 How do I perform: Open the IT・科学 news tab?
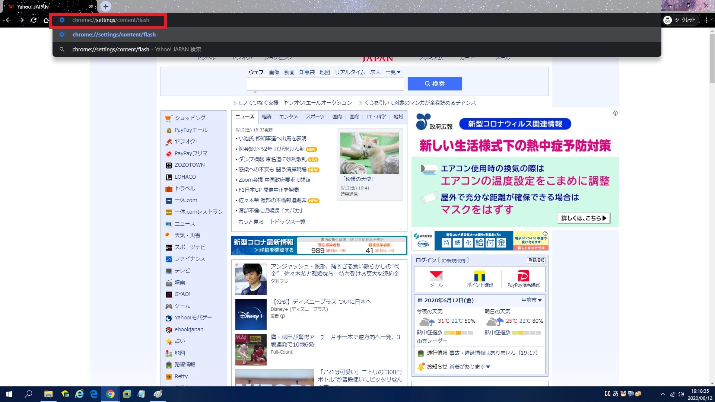click(x=376, y=117)
